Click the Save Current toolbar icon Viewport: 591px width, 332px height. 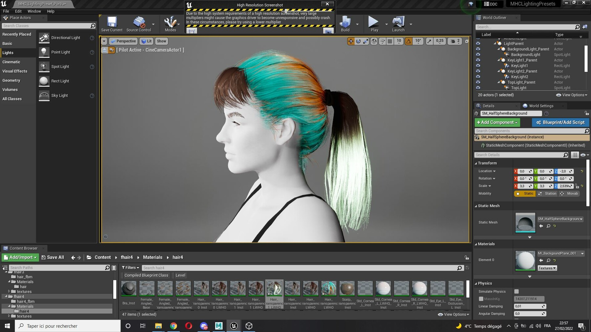pyautogui.click(x=112, y=24)
